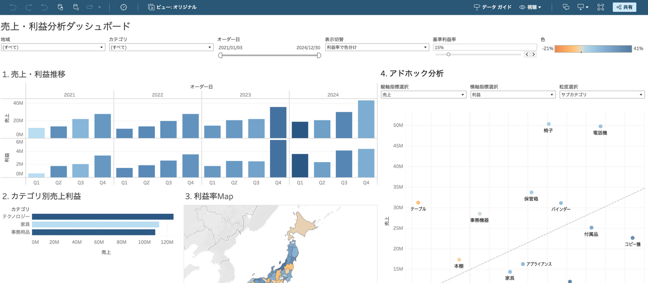
Task: Open the 粒度選択 dropdown
Action: (x=602, y=95)
